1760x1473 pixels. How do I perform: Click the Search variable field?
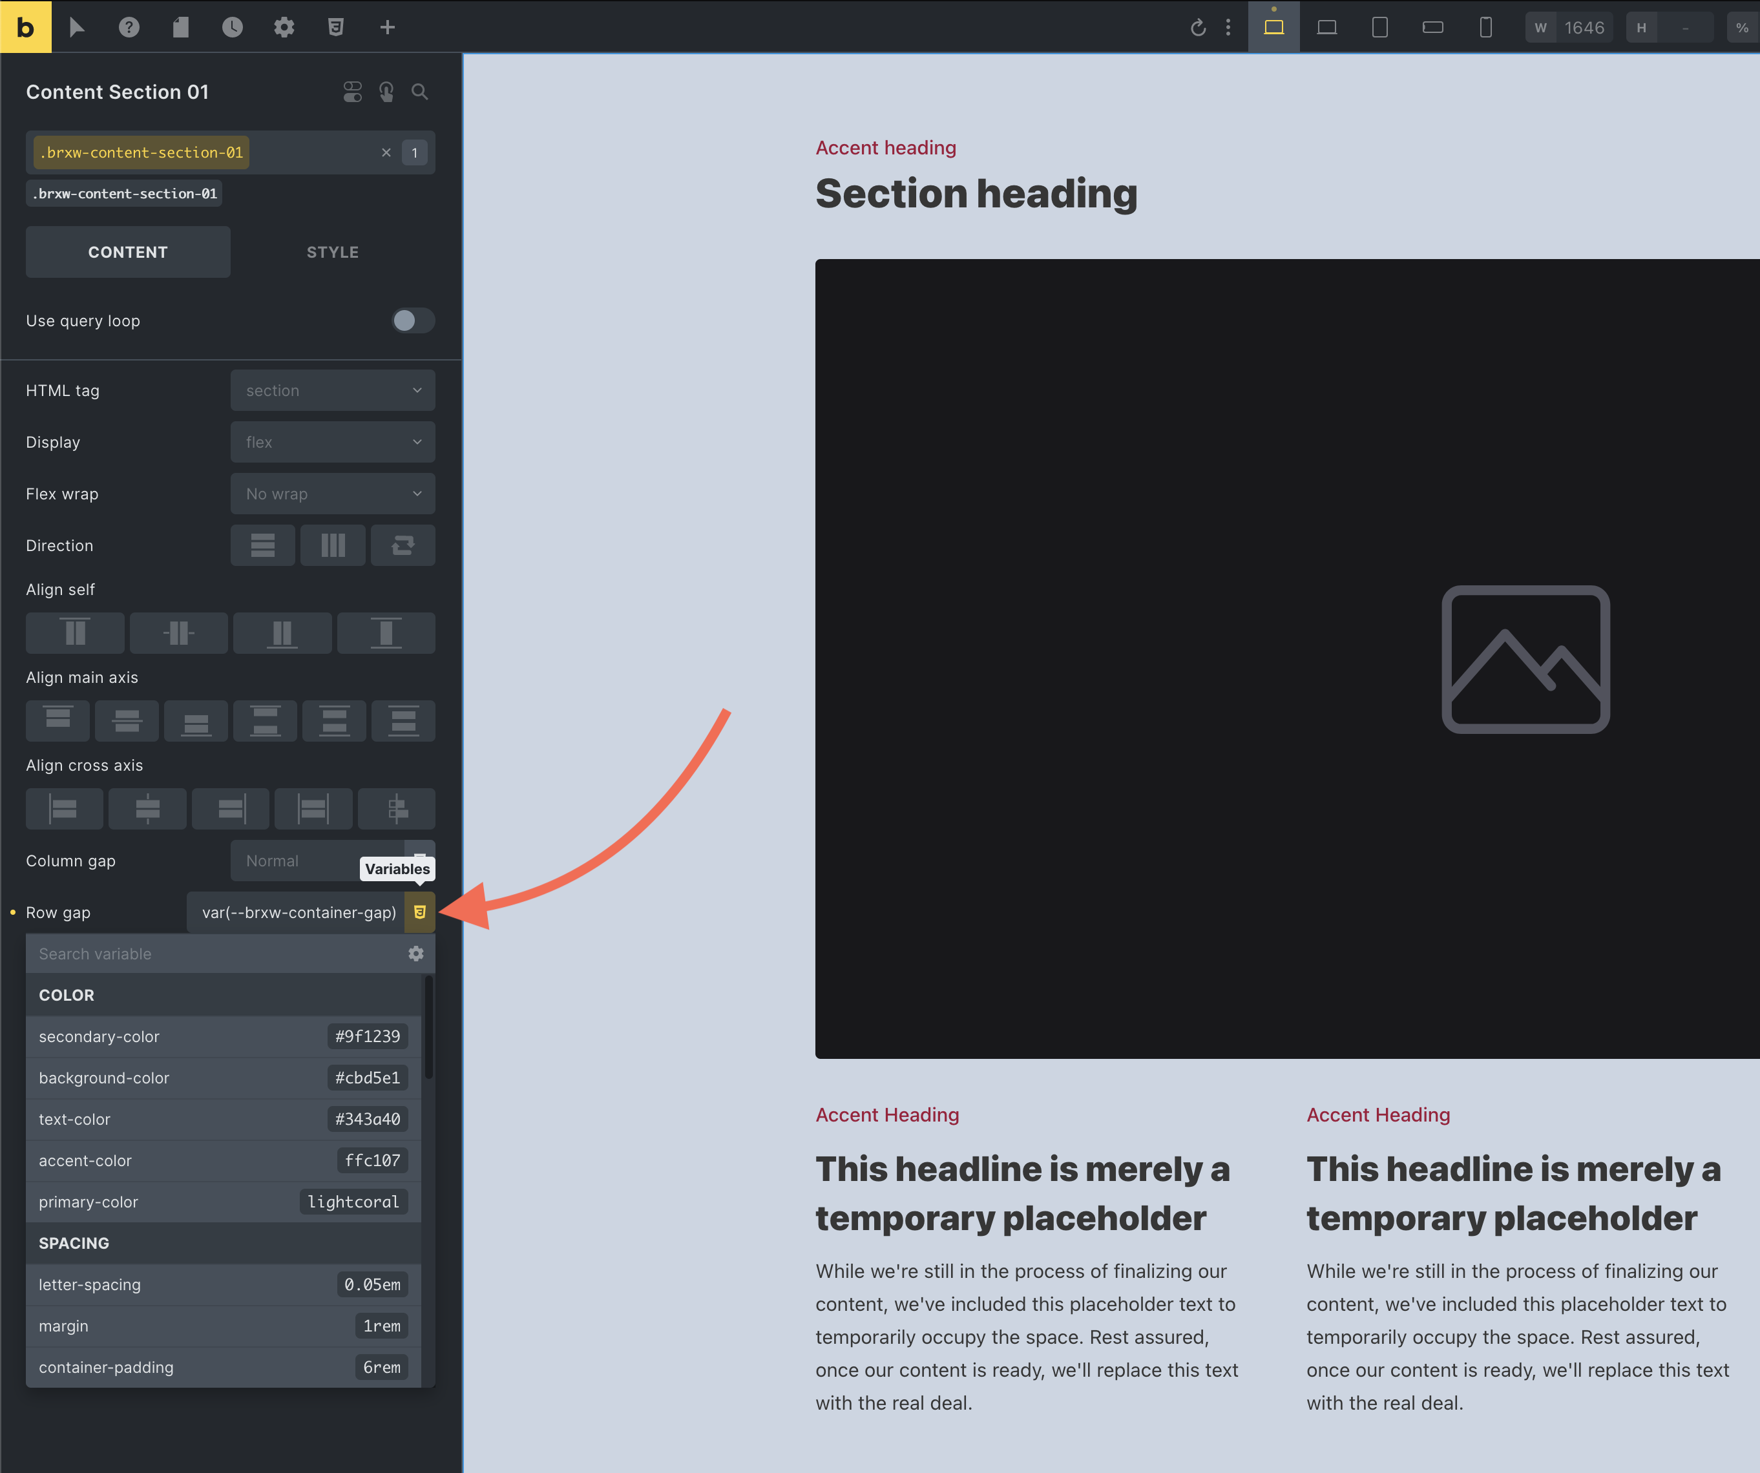(209, 954)
